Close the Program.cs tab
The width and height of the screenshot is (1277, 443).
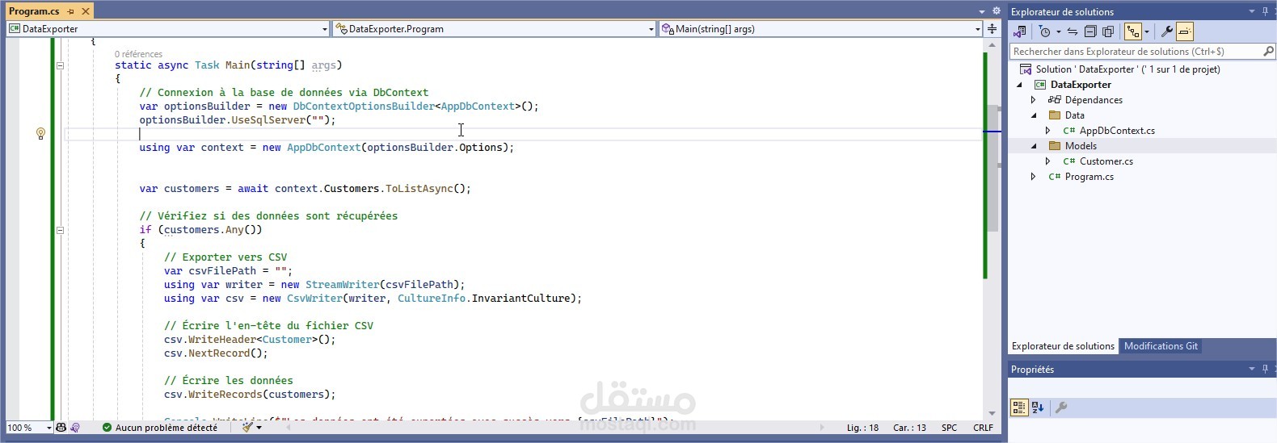tap(86, 11)
